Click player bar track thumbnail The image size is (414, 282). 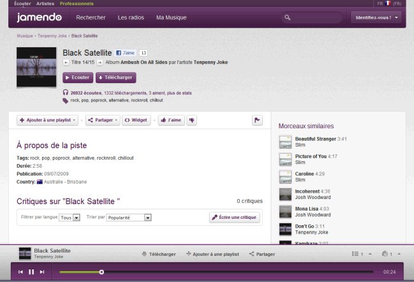pos(25,253)
